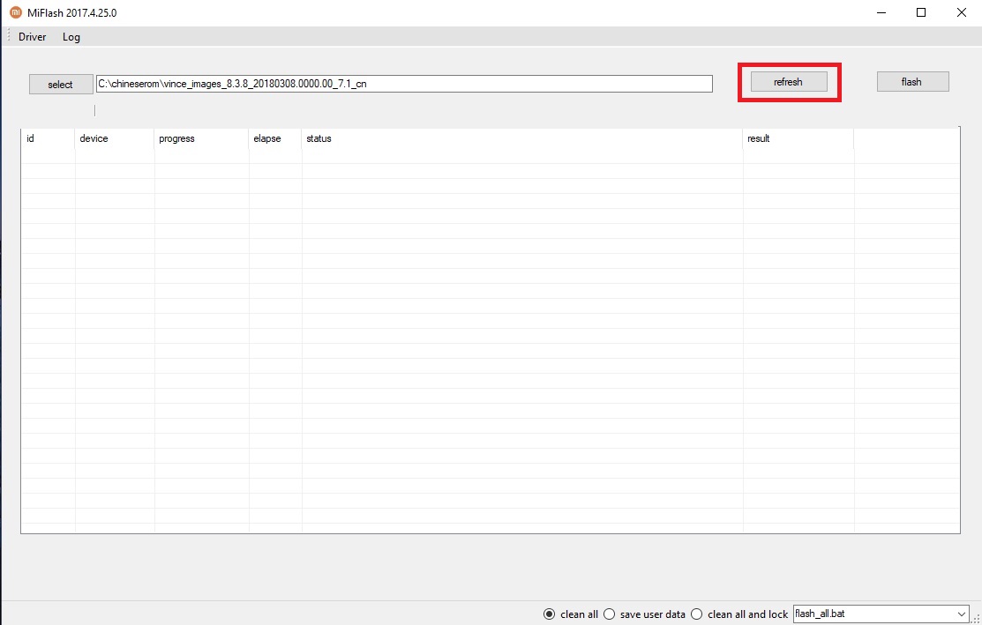
Task: Click the 'elapse' column header
Action: point(275,138)
